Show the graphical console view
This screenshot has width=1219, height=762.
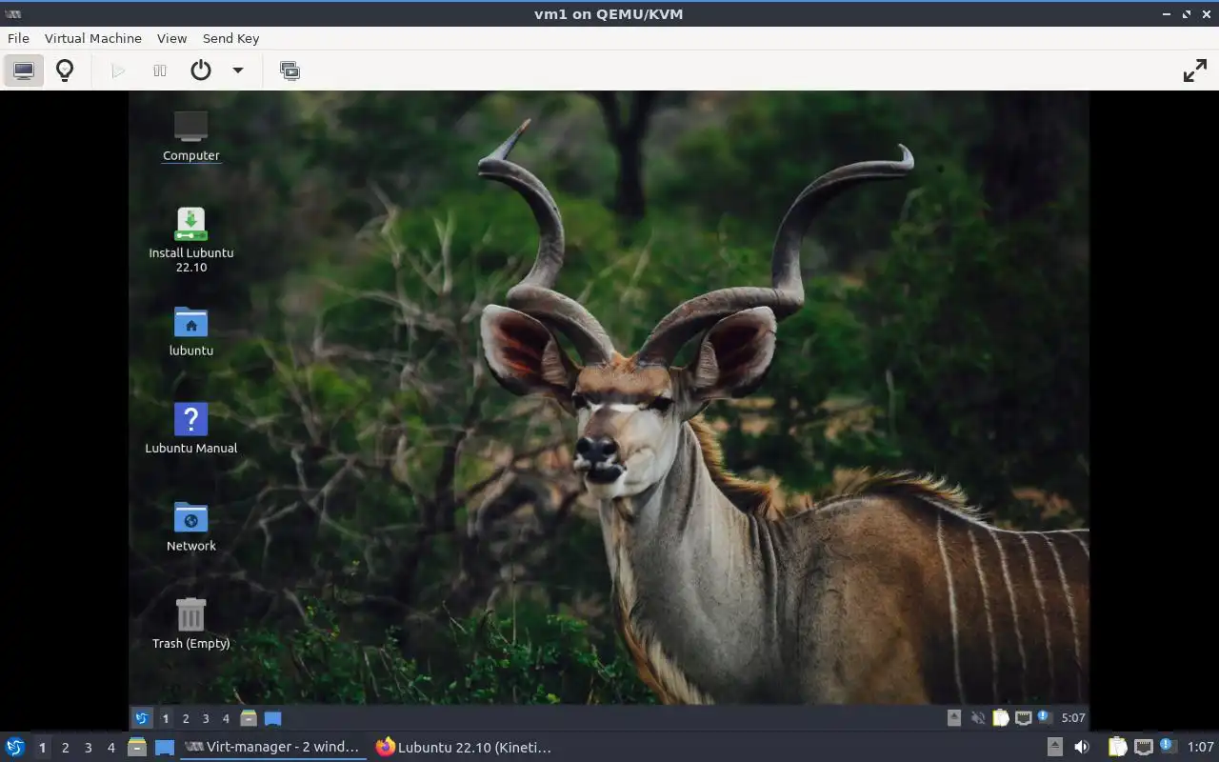pyautogui.click(x=24, y=70)
